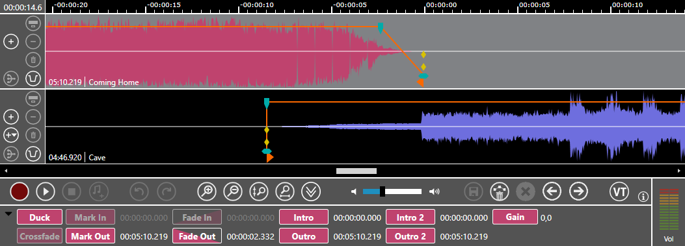Image resolution: width=685 pixels, height=246 pixels.
Task: Collapse the cue buttons panel triangle
Action: tap(8, 214)
